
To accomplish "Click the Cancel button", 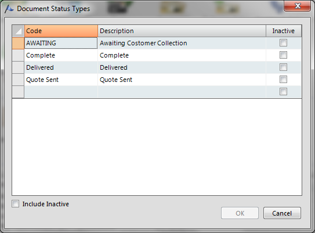I will pos(282,213).
